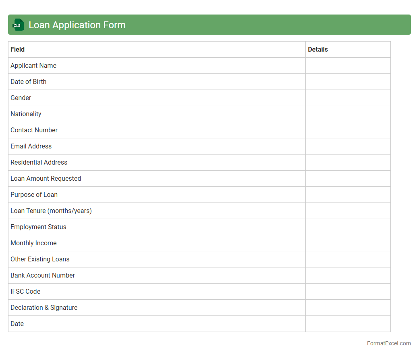Click the Gender details cell
The image size is (419, 355).
[x=348, y=98]
